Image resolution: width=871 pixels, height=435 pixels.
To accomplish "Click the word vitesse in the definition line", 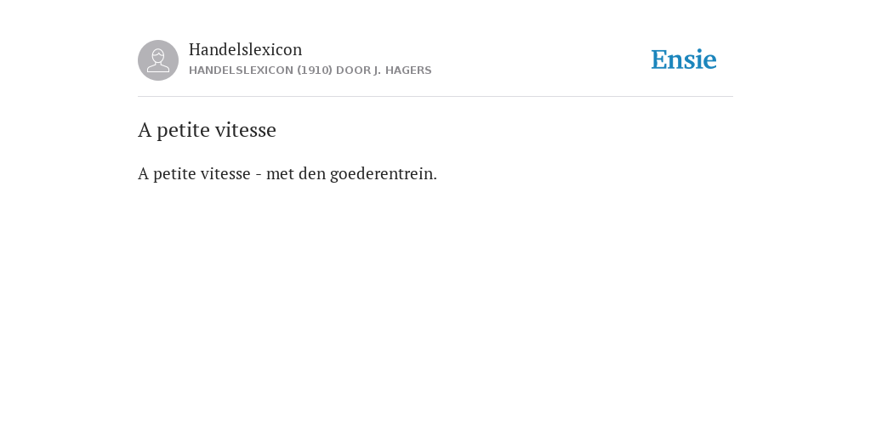I will point(225,173).
